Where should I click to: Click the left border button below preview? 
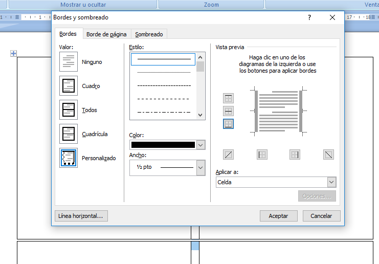click(x=262, y=155)
